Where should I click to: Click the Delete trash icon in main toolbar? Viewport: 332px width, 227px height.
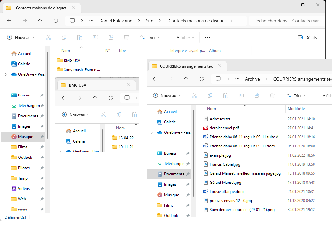(x=126, y=37)
